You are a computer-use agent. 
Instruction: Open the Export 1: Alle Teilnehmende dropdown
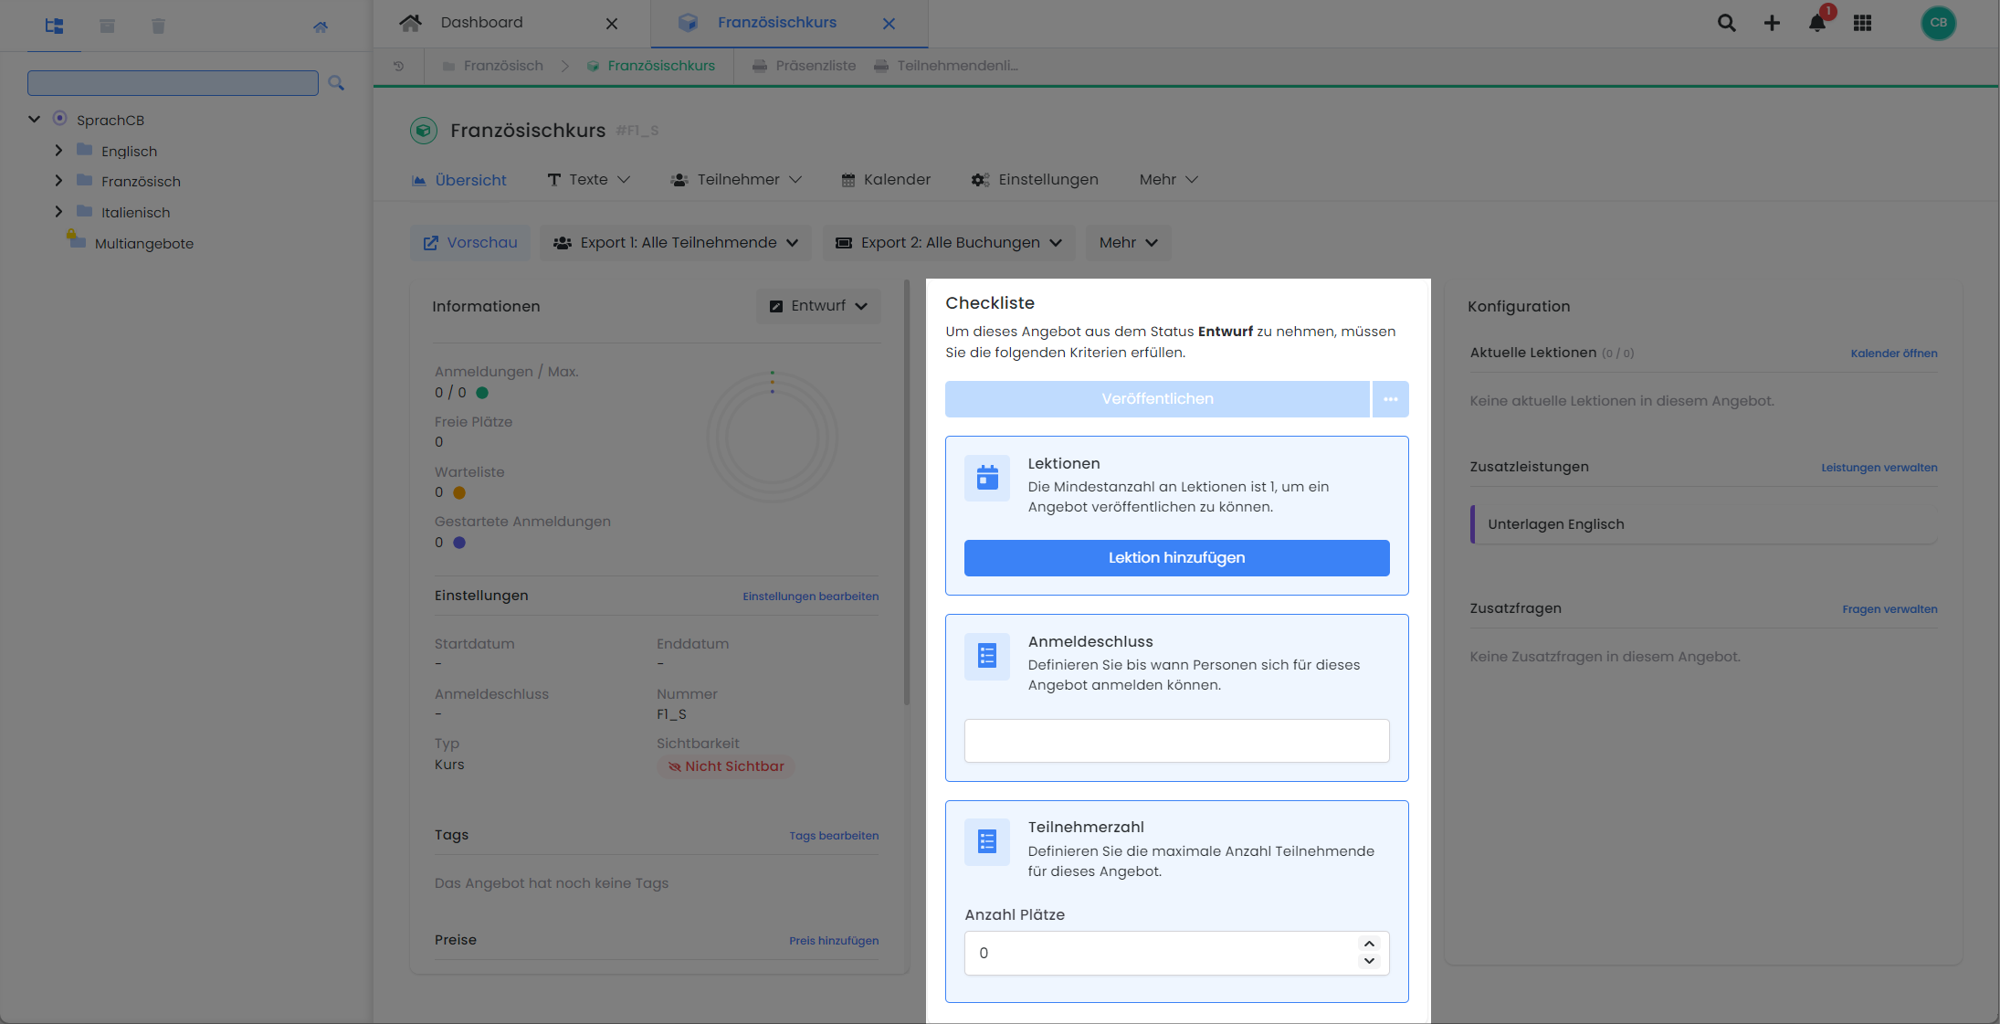(x=676, y=242)
